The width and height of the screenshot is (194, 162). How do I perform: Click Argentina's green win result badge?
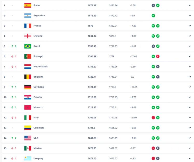(x=153, y=16)
